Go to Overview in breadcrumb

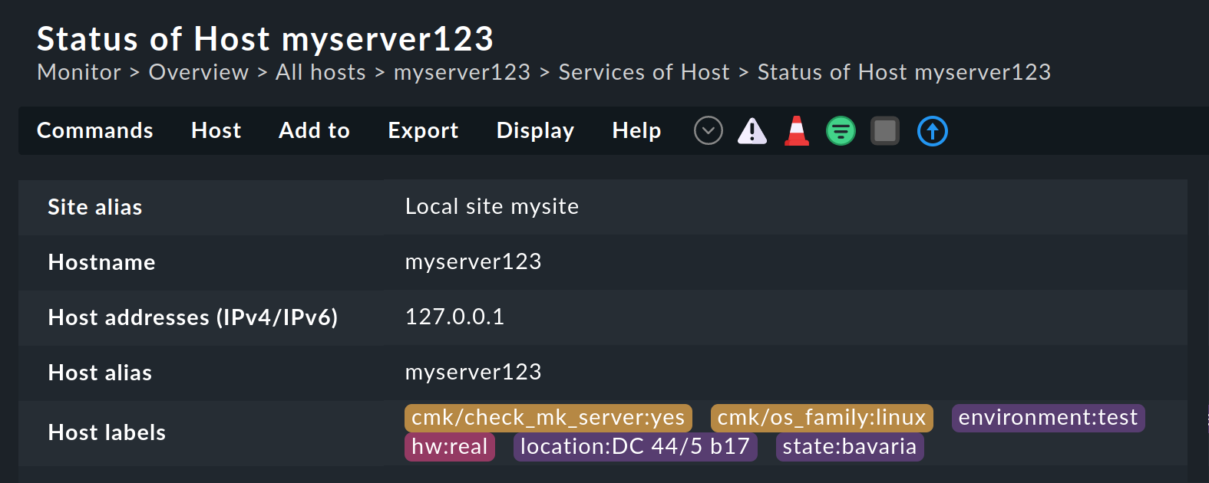(x=199, y=72)
